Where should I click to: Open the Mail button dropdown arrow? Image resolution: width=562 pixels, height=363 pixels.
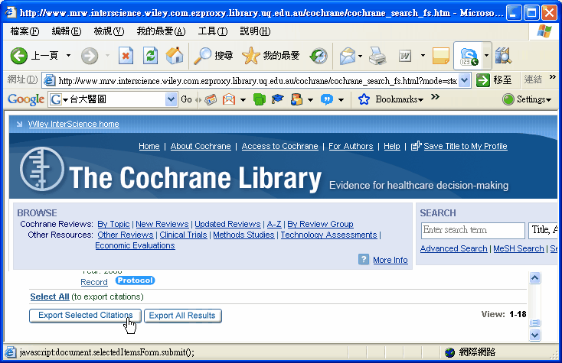click(x=360, y=56)
